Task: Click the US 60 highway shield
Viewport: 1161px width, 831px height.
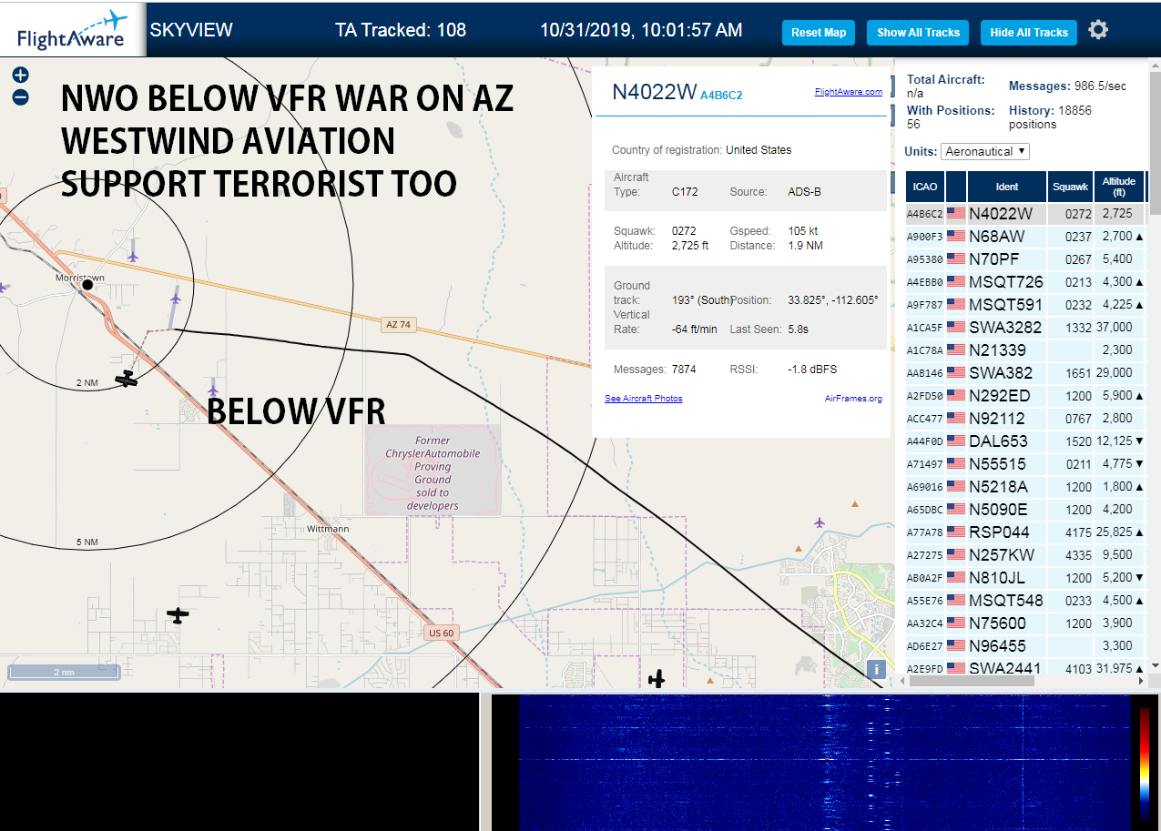Action: (x=441, y=632)
